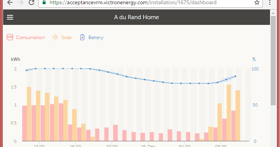Image resolution: width=280 pixels, height=147 pixels.
Task: Click the browser forward arrow
Action: click(21, 3)
